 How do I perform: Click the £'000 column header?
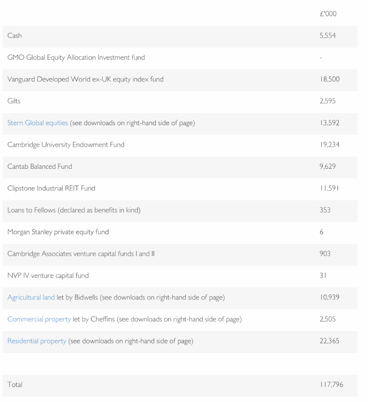tap(328, 14)
